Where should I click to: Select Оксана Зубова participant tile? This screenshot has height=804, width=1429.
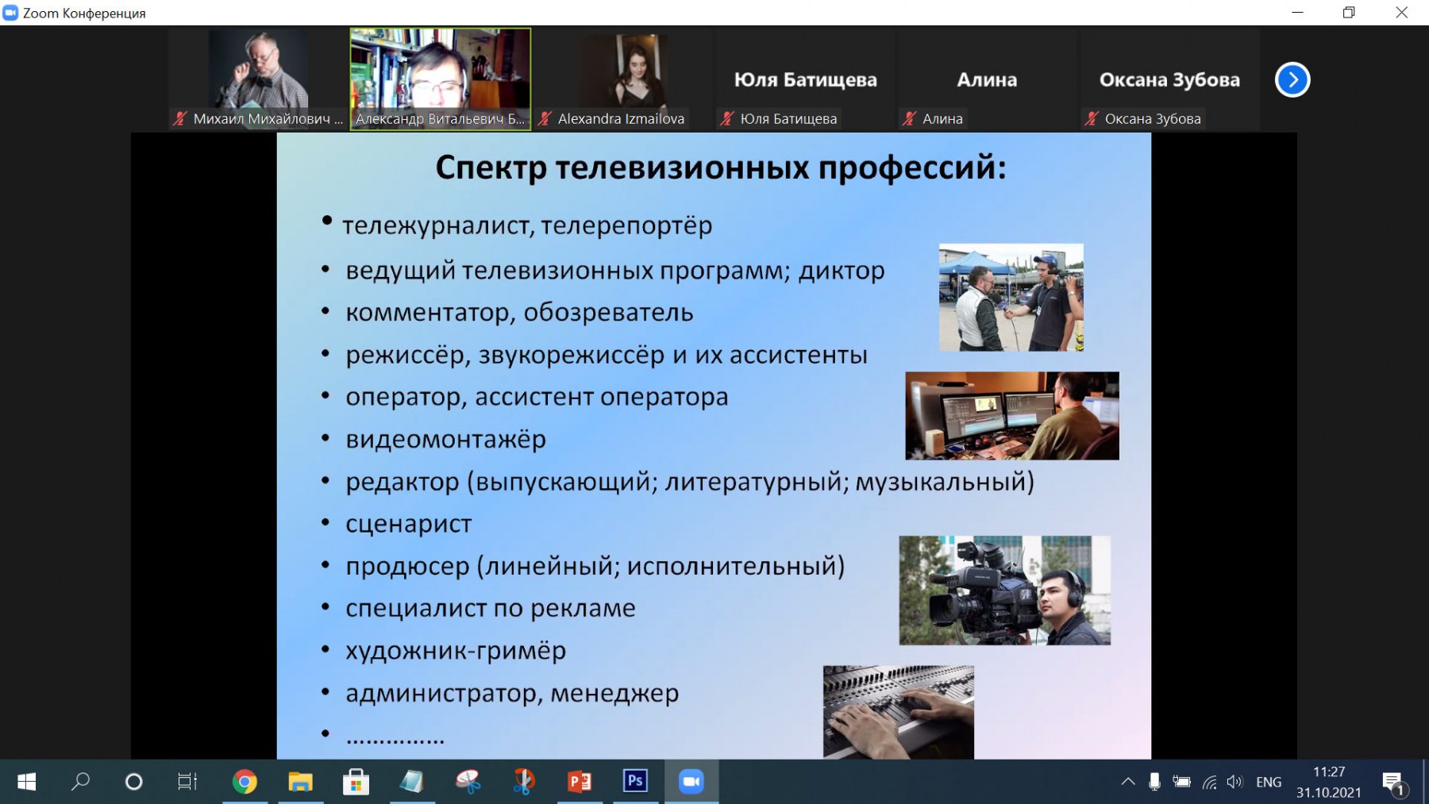pos(1169,79)
